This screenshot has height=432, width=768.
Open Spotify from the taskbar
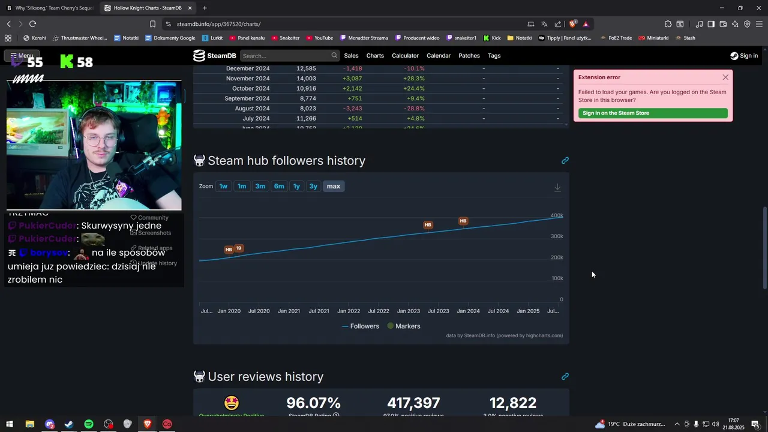(x=89, y=424)
